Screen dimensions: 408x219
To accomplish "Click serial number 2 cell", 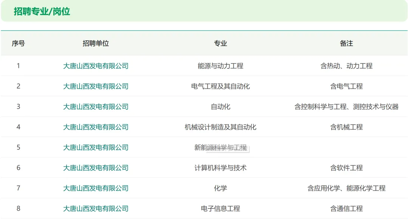I will [18, 86].
